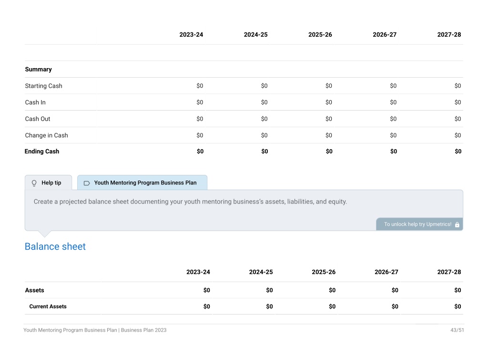Screen dimensions: 488x345
Task: Click cash flow 2026-27 column header
Action: click(385, 34)
